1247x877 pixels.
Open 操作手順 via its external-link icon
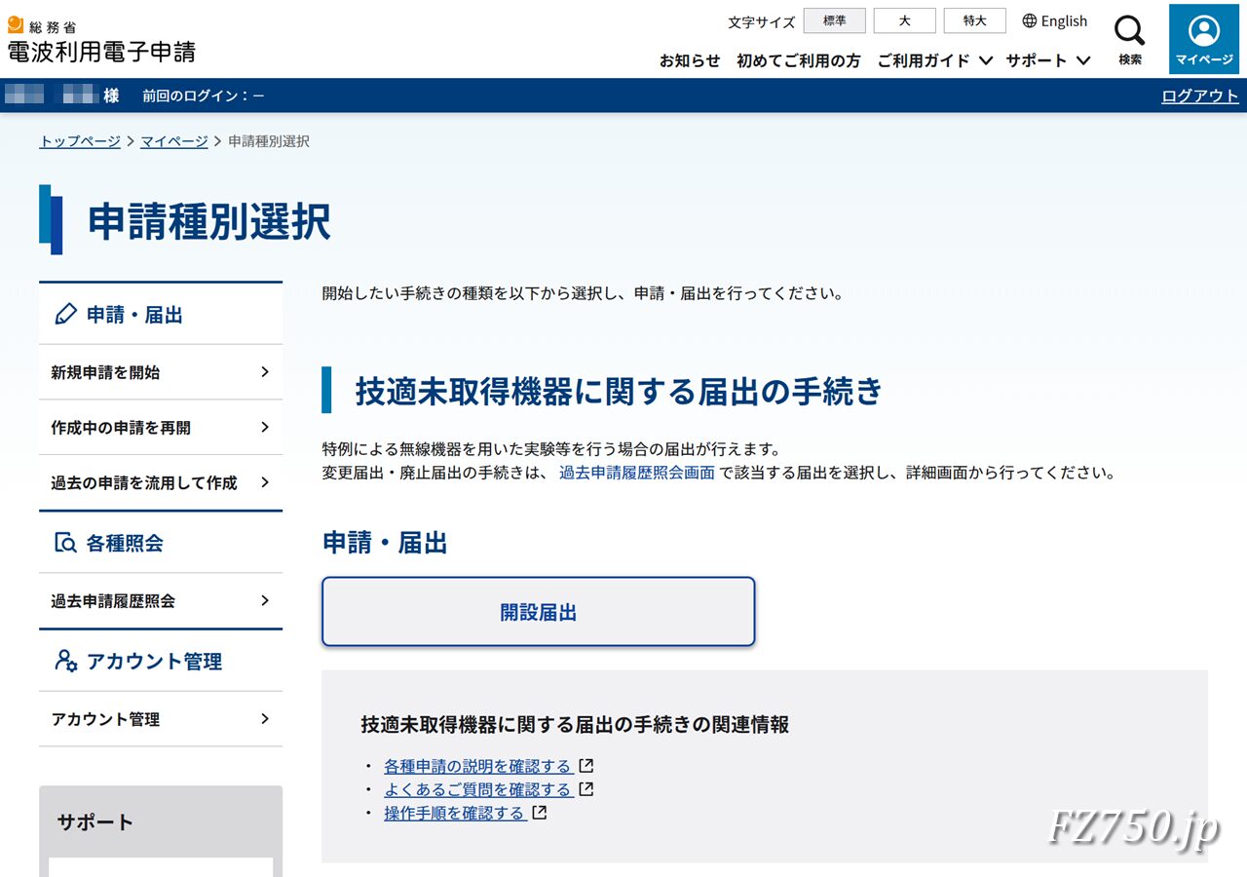point(539,812)
